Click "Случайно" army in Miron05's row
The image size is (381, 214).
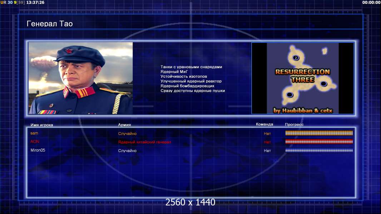click(x=127, y=151)
